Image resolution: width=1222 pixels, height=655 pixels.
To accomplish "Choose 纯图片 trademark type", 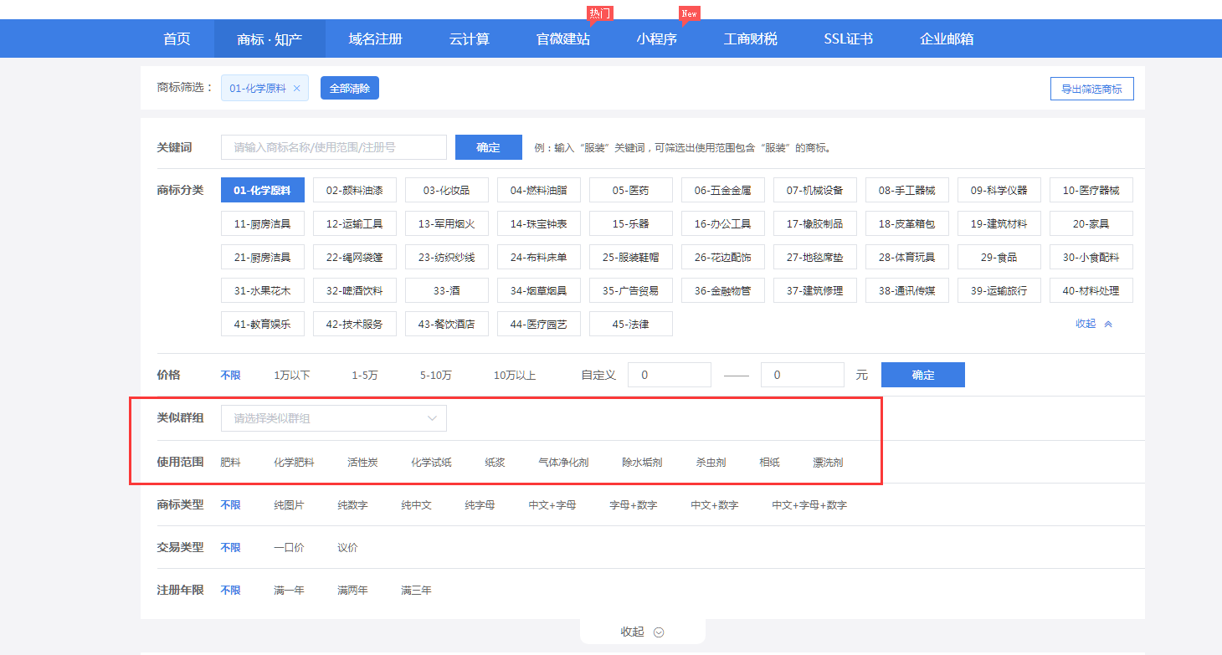I will click(x=289, y=505).
